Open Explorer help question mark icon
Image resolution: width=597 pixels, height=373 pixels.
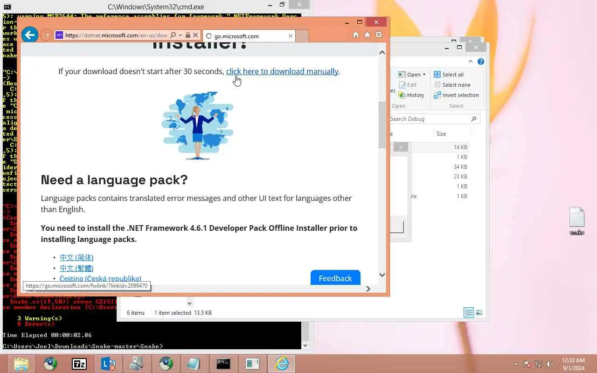coord(481,62)
